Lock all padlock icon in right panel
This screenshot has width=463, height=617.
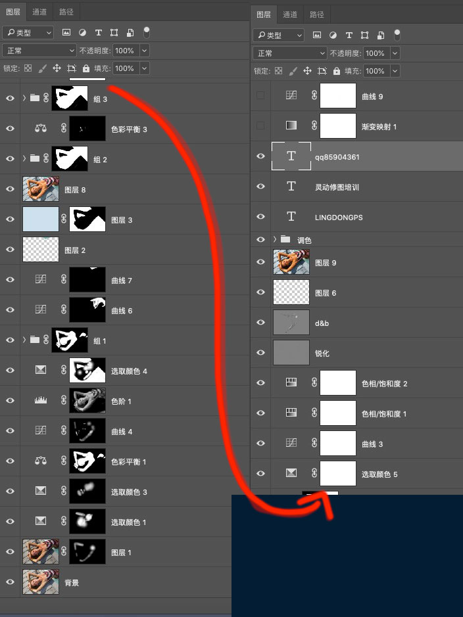coord(336,71)
